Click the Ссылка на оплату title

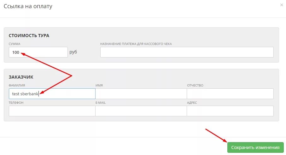pyautogui.click(x=28, y=6)
